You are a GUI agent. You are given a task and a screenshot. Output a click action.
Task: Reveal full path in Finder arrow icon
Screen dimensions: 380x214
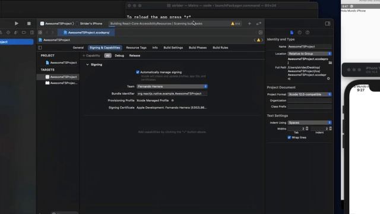tap(328, 78)
